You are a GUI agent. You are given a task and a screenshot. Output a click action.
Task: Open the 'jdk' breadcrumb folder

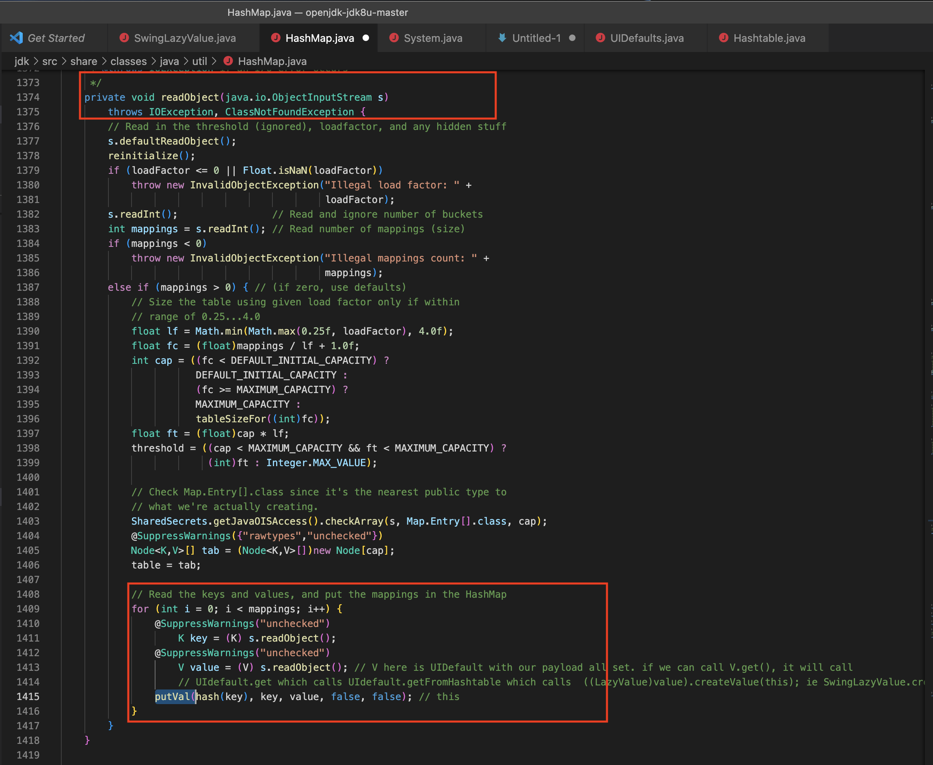[x=22, y=61]
